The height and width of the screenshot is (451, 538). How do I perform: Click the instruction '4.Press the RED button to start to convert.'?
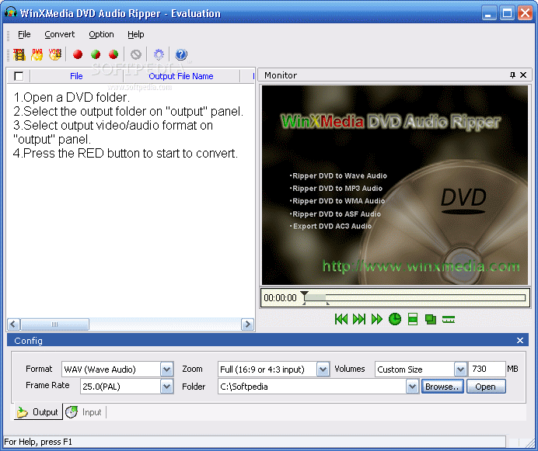click(x=125, y=153)
